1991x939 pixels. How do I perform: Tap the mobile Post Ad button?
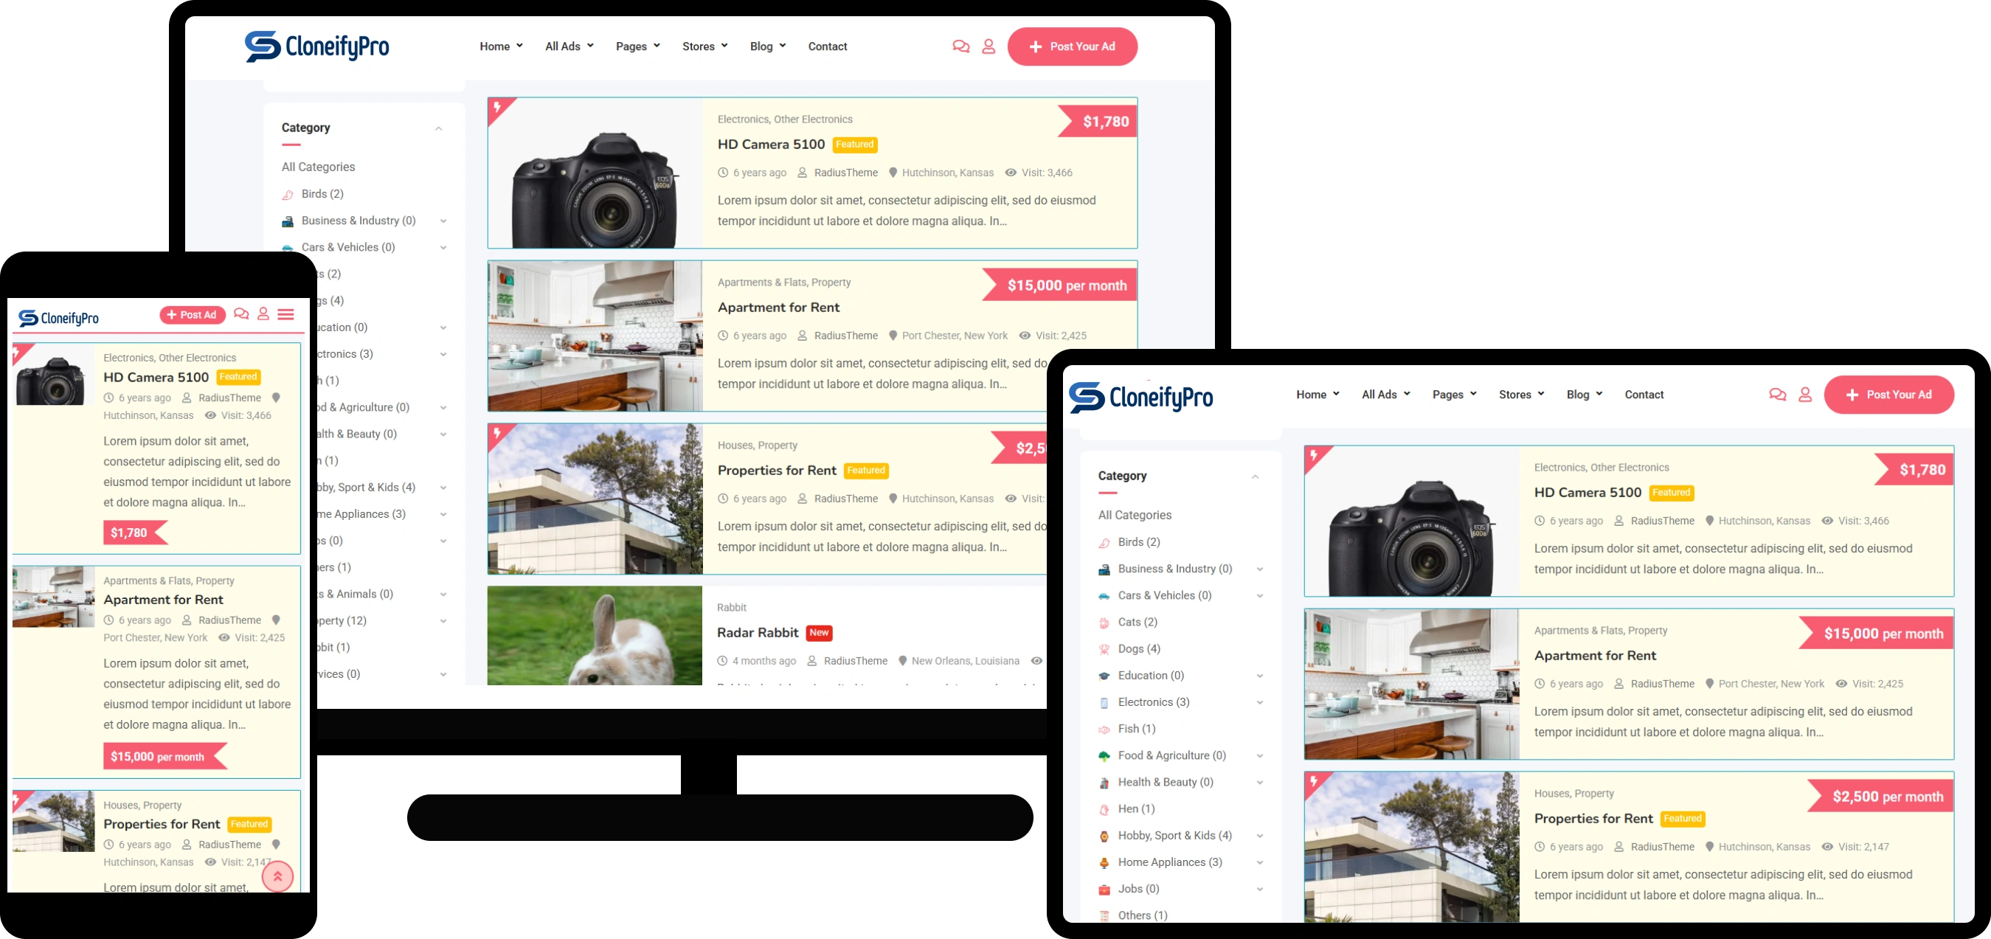193,314
